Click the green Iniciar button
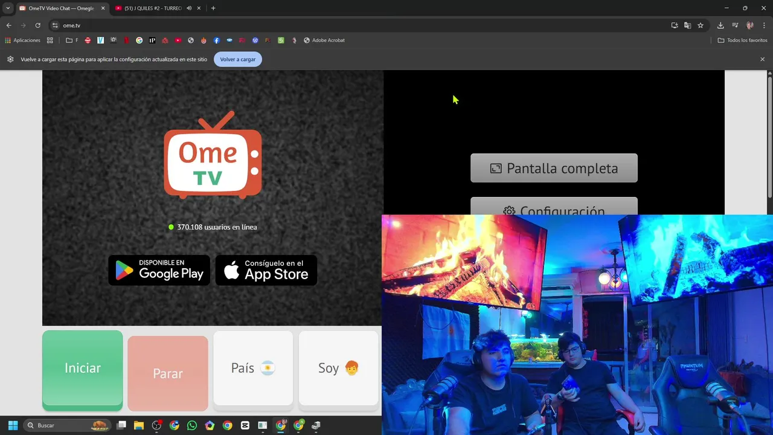 coord(82,370)
